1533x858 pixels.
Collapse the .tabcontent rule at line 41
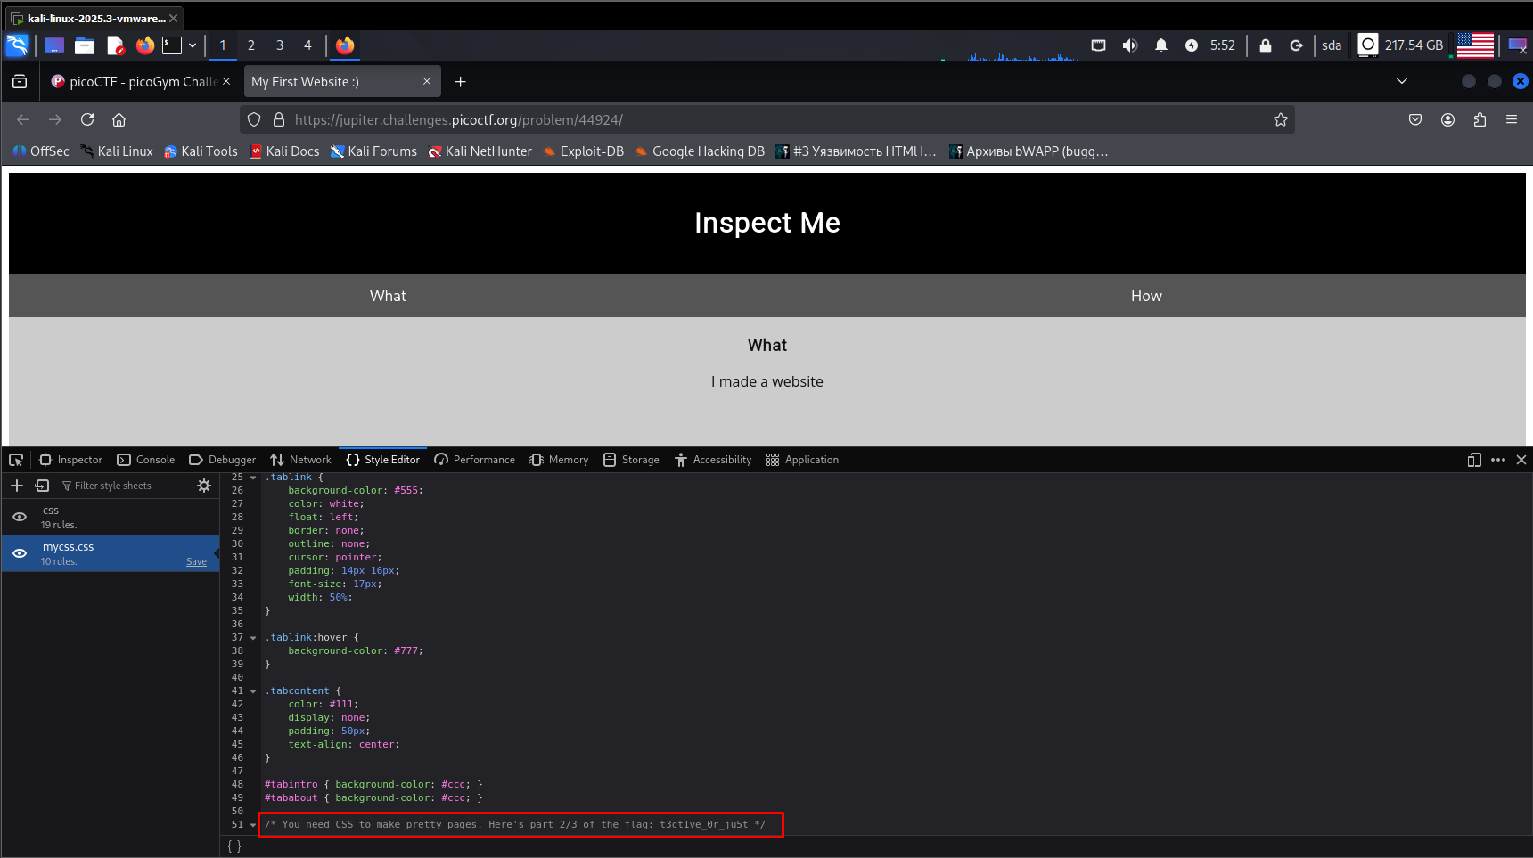(253, 691)
